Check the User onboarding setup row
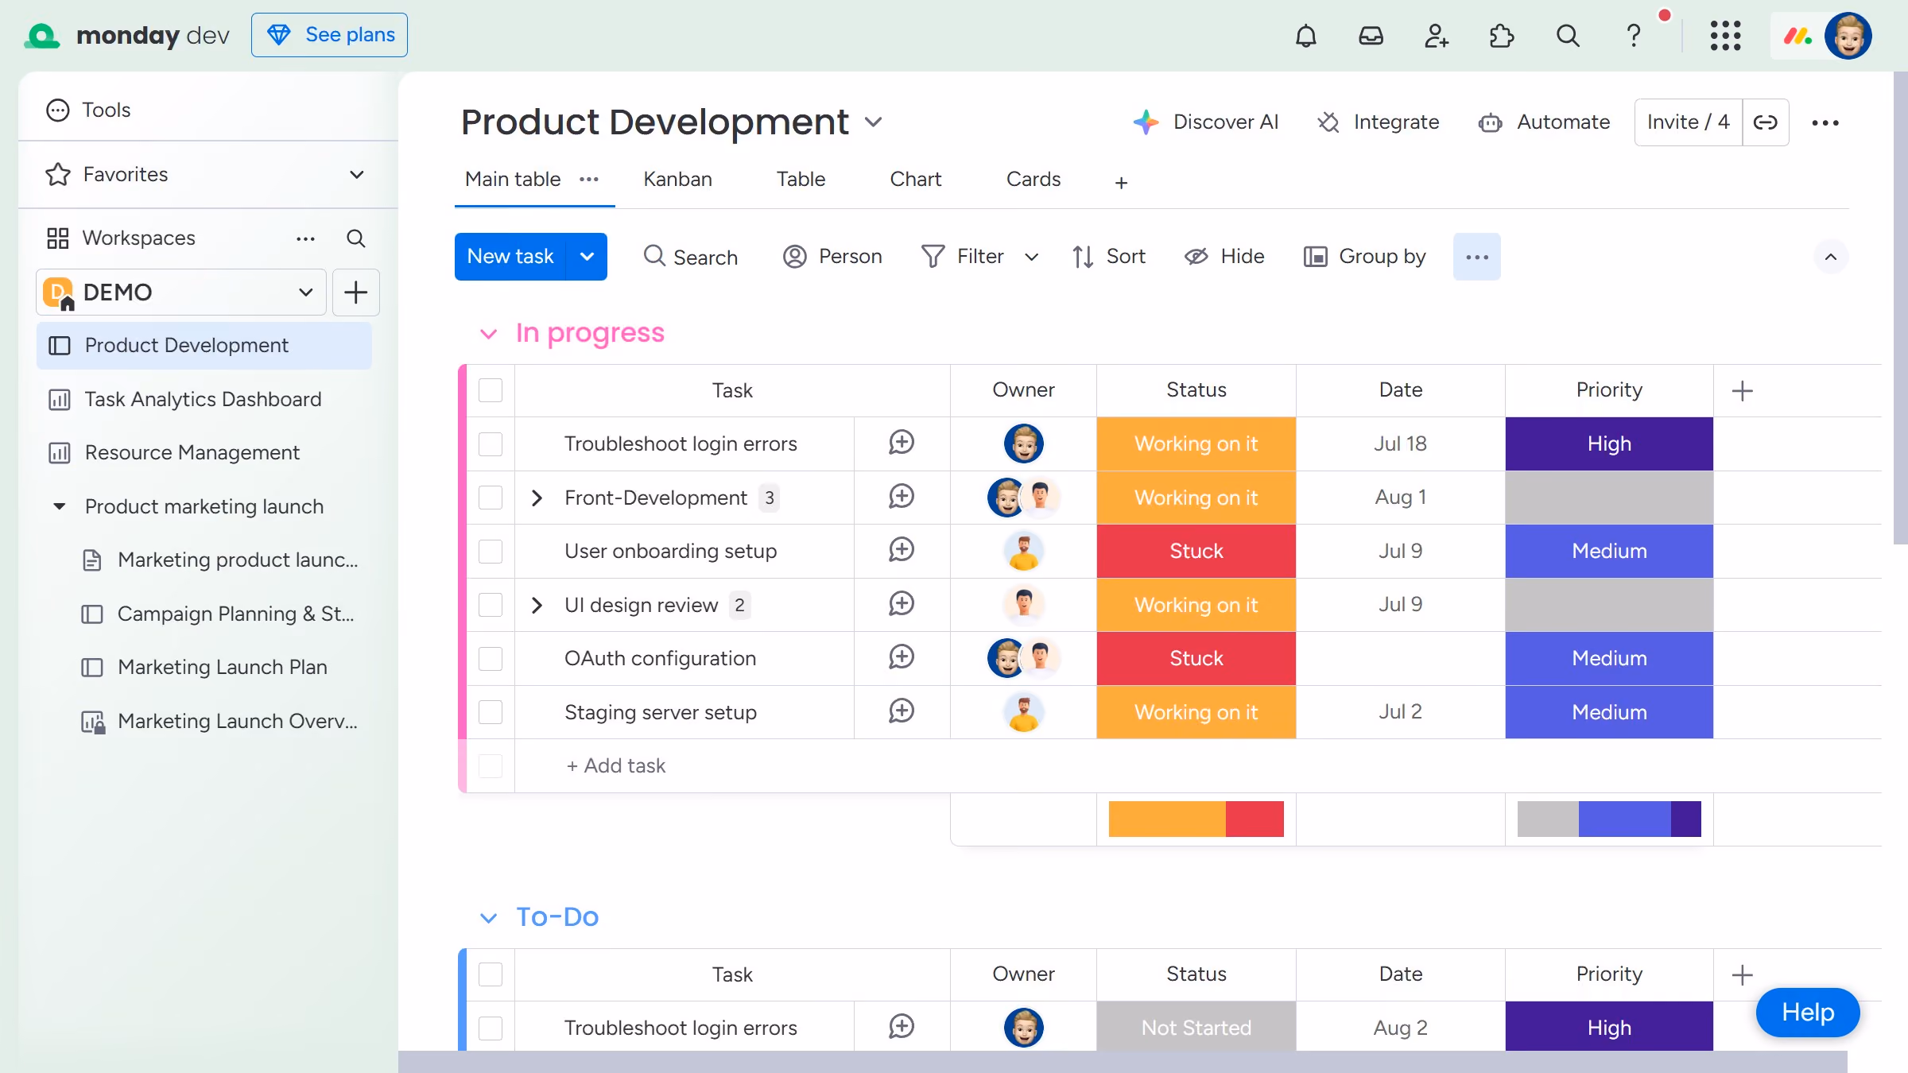 491,551
